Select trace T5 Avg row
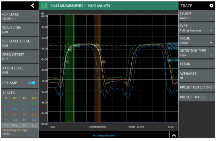This screenshot has width=216, height=141. point(20,120)
